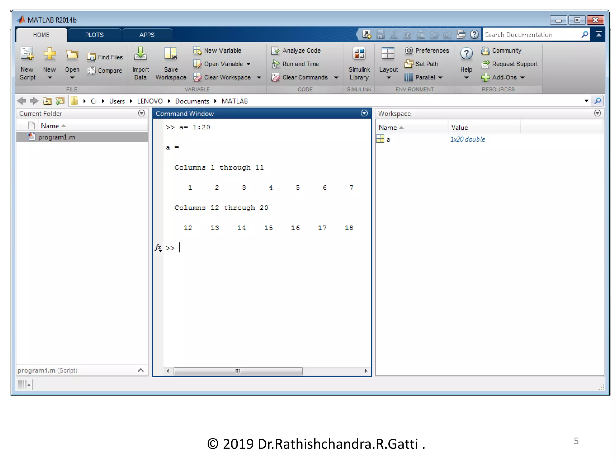Viewport: 616px width, 462px height.
Task: Expand the Layout dropdown
Action: pyautogui.click(x=388, y=78)
